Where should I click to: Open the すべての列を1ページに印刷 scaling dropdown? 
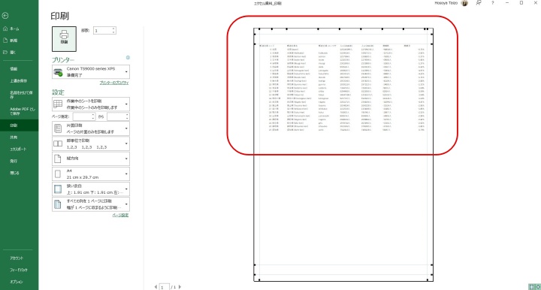(91, 204)
